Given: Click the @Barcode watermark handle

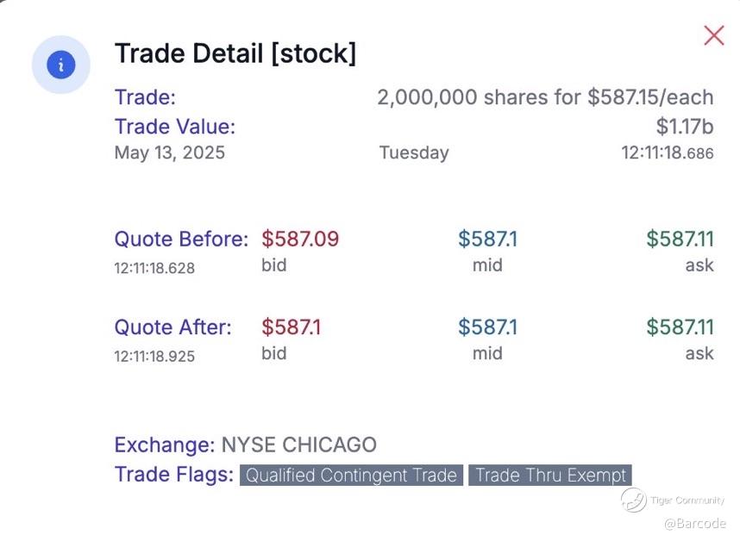Looking at the screenshot, I should [694, 523].
